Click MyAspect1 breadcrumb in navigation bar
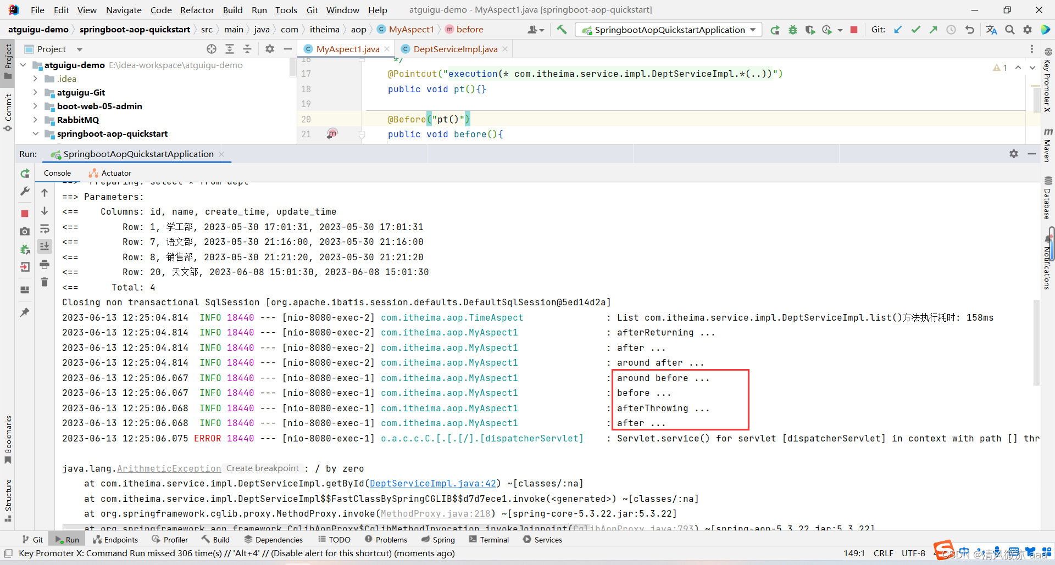This screenshot has width=1055, height=565. click(x=406, y=30)
